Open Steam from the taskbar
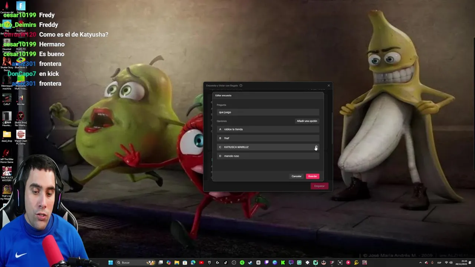The width and height of the screenshot is (475, 267). (x=250, y=263)
